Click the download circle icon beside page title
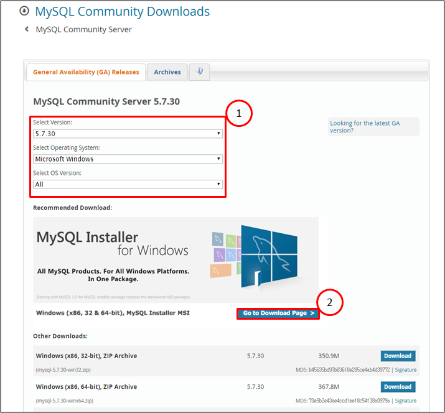 tap(24, 11)
